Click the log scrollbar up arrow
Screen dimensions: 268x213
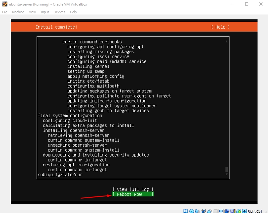point(226,41)
